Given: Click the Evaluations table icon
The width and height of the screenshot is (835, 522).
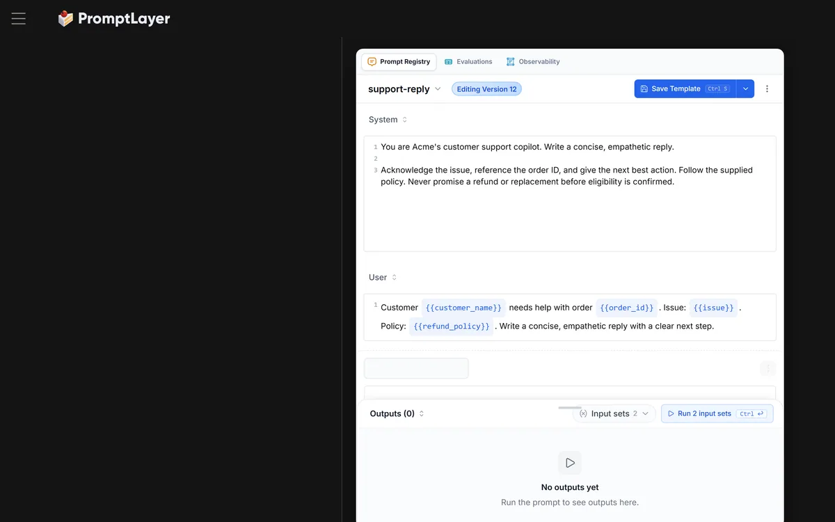Looking at the screenshot, I should point(449,62).
